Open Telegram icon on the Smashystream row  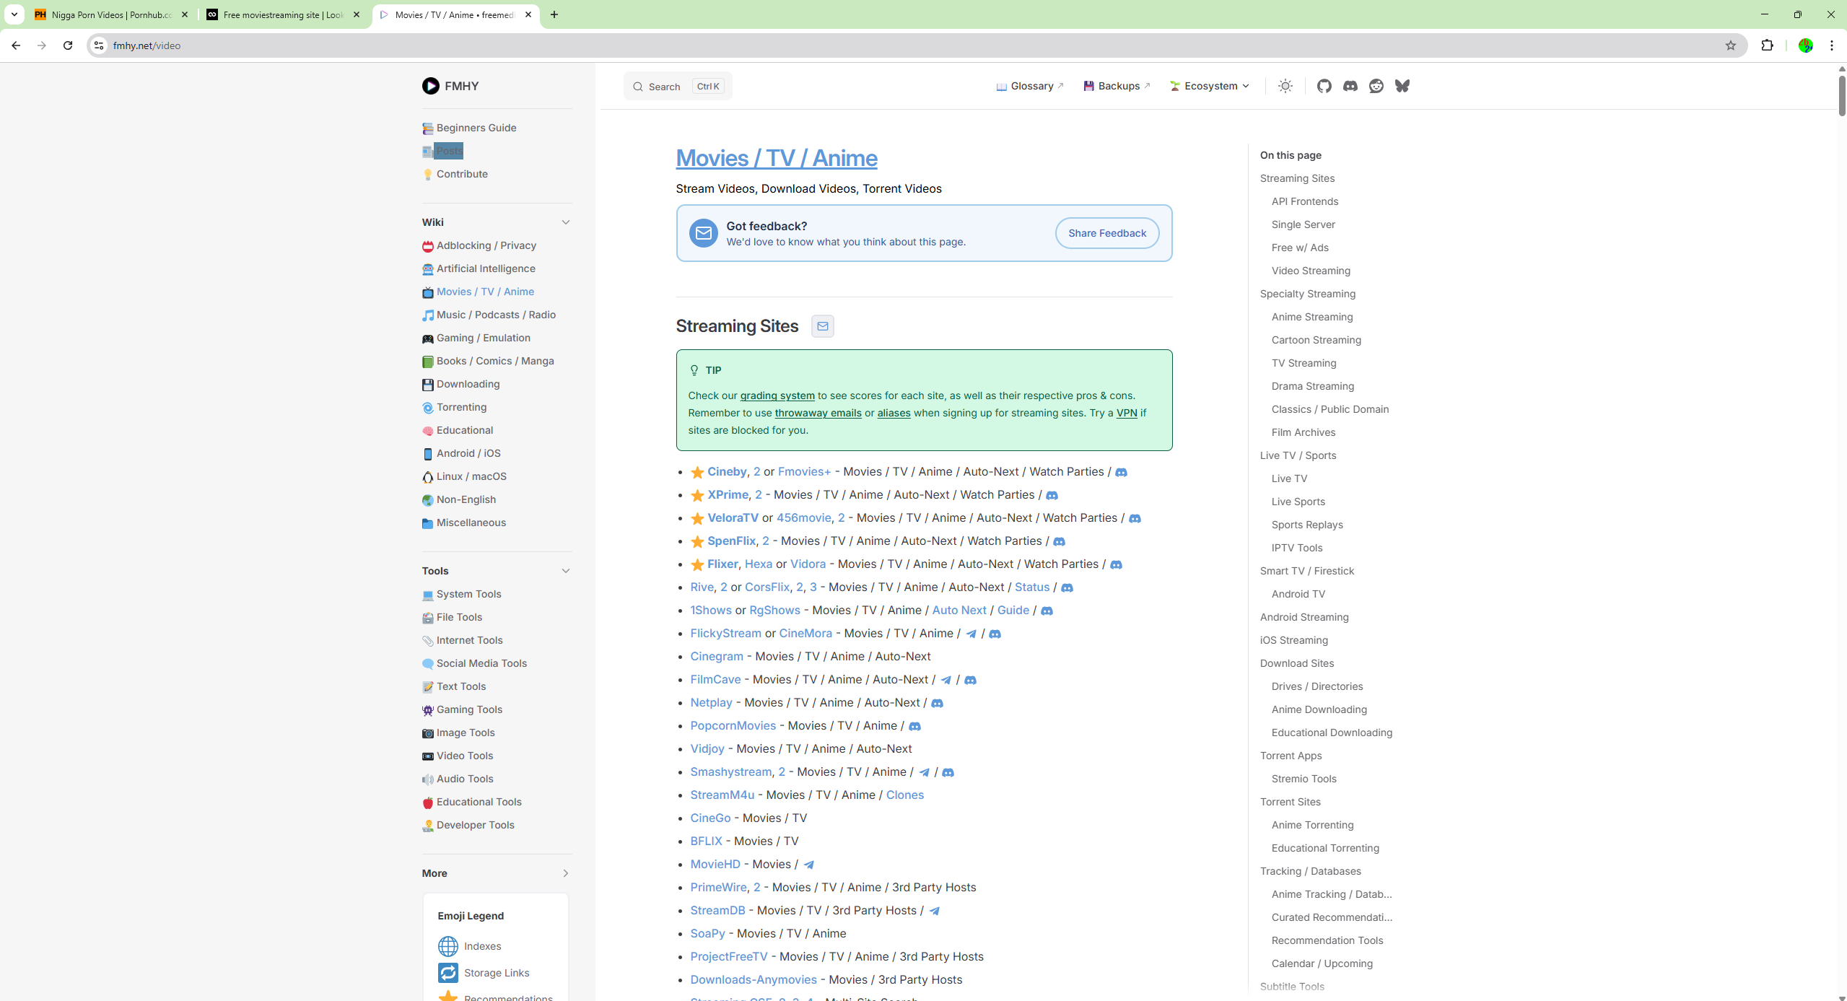[924, 772]
